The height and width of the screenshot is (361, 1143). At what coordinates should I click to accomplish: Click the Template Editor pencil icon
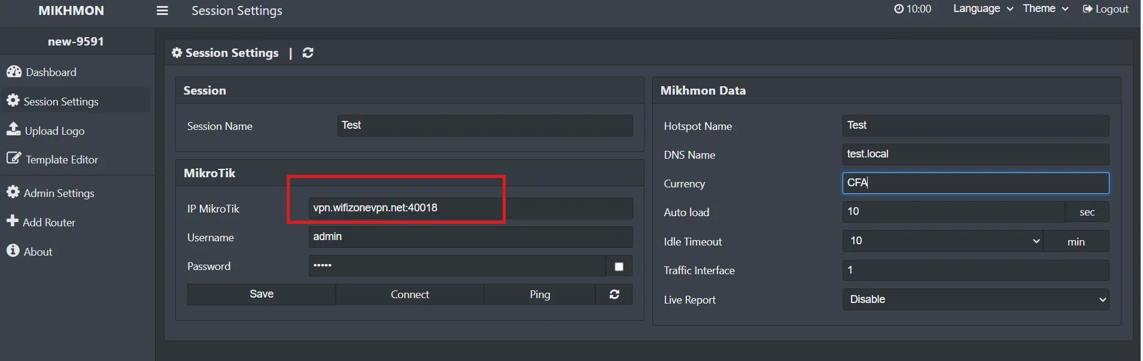(13, 159)
